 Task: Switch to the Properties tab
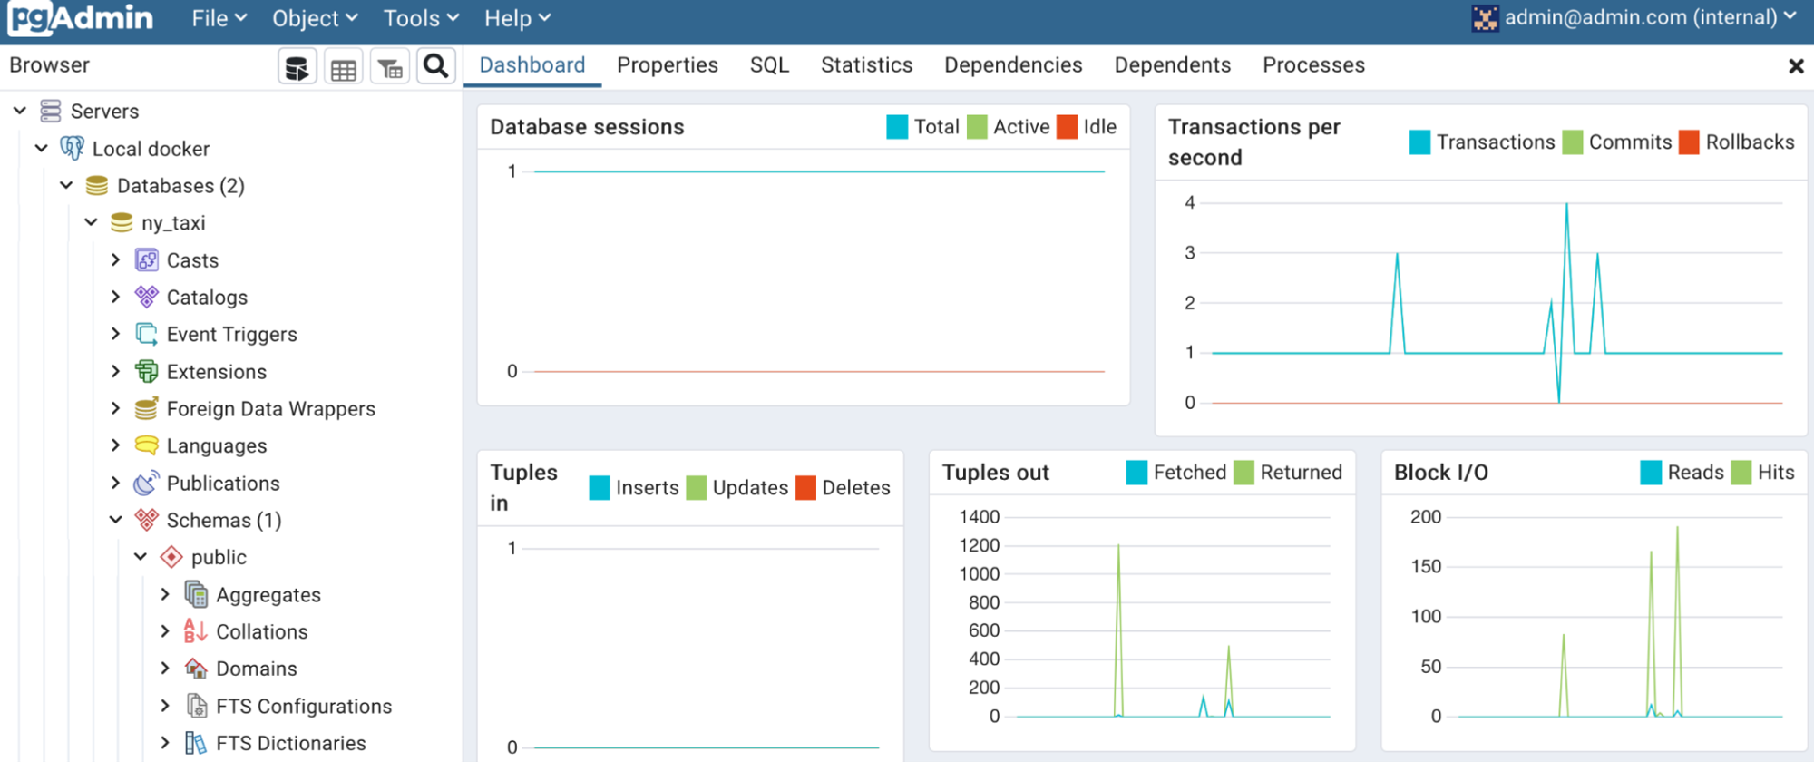668,65
